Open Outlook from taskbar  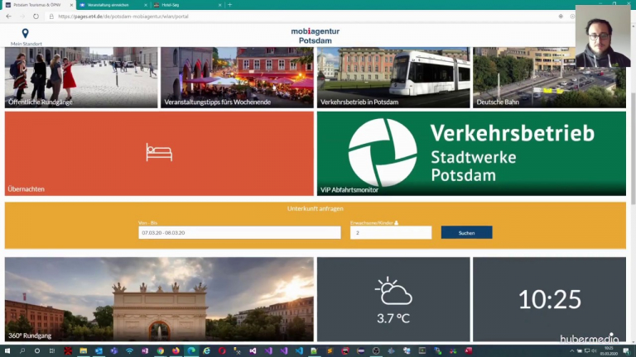[x=99, y=351]
